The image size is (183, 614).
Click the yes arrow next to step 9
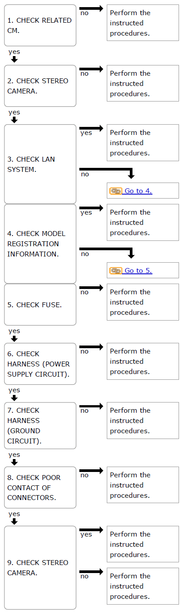[91, 530]
